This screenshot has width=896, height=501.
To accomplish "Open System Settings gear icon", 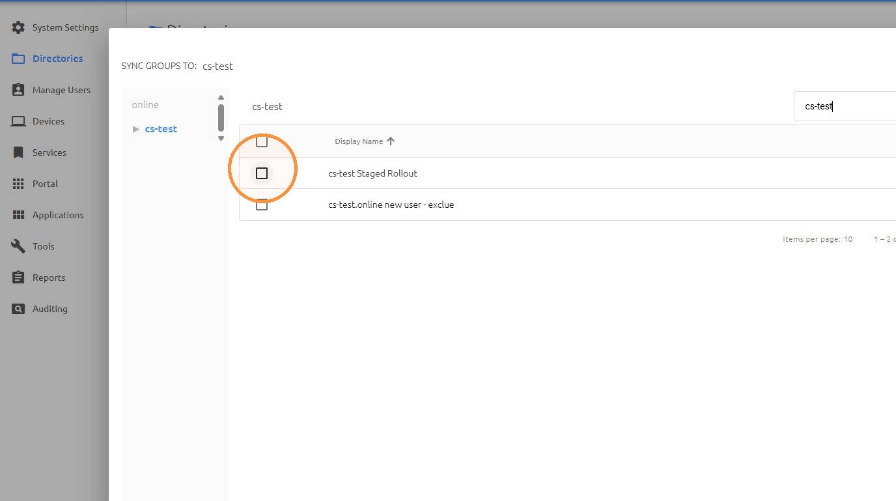I will point(18,27).
